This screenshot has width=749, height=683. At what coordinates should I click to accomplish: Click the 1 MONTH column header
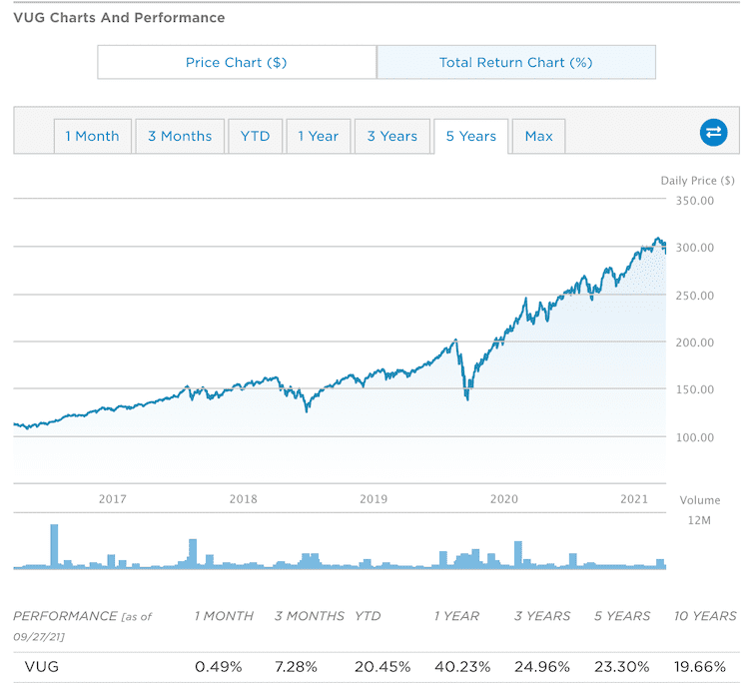click(x=224, y=616)
